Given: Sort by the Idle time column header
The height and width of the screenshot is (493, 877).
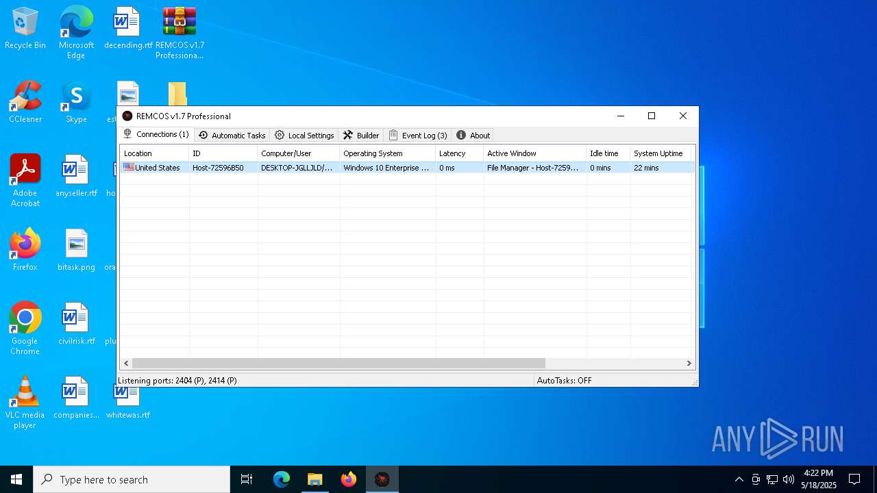Looking at the screenshot, I should tap(608, 153).
